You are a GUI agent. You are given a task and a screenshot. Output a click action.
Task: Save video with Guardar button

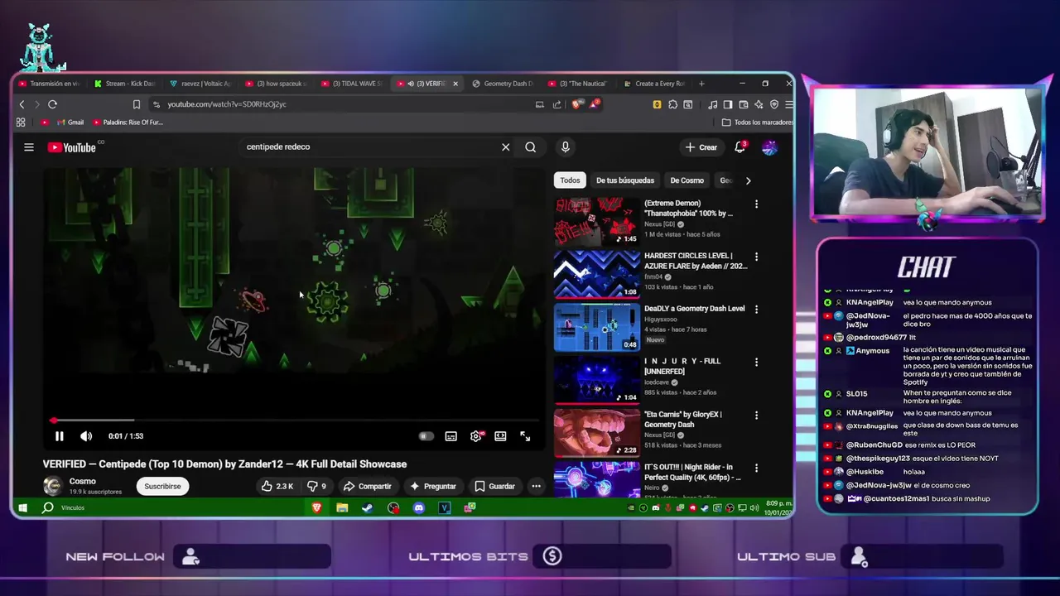[494, 486]
